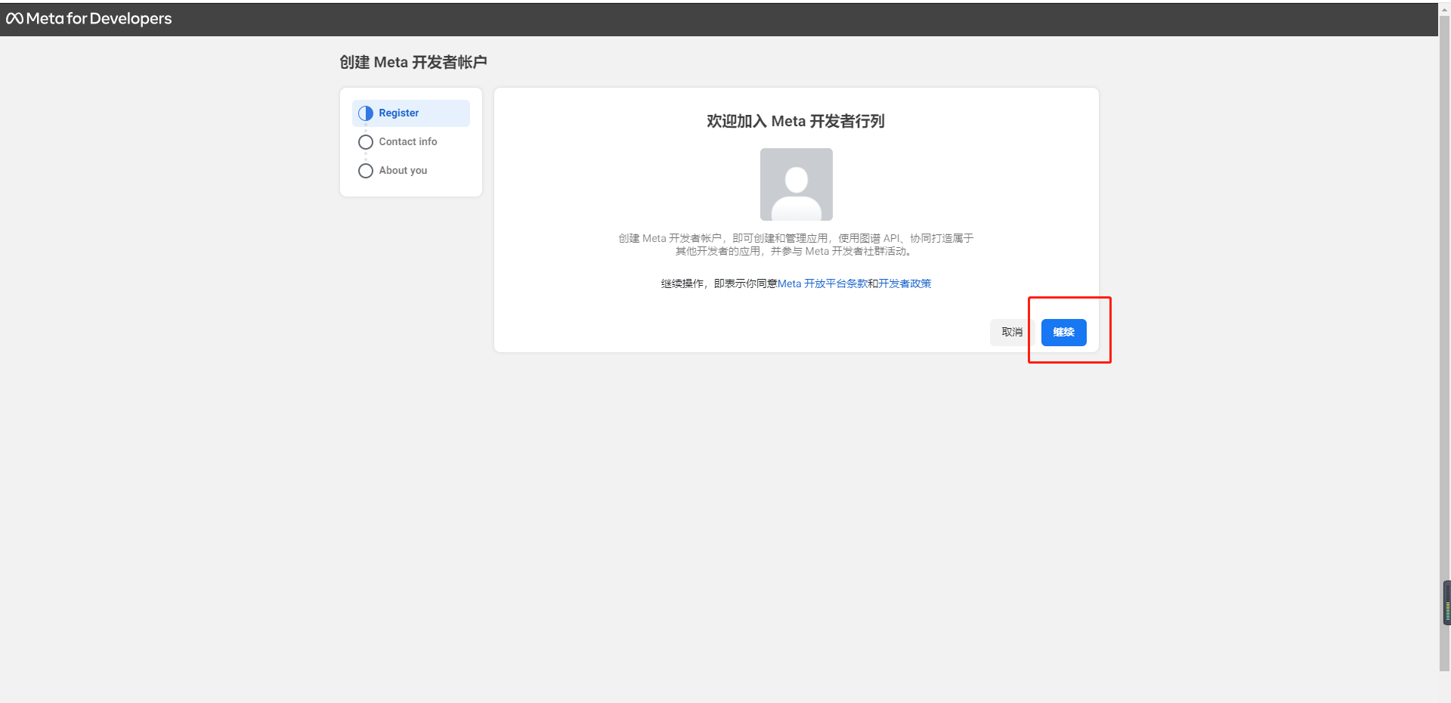
Task: Click the 取消 button
Action: (x=1012, y=333)
